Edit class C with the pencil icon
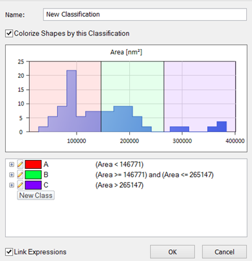This screenshot has height=261, width=252. click(20, 185)
